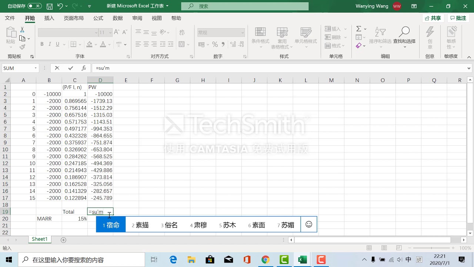Click the Clear eraser icon
474x267 pixels.
(358, 46)
